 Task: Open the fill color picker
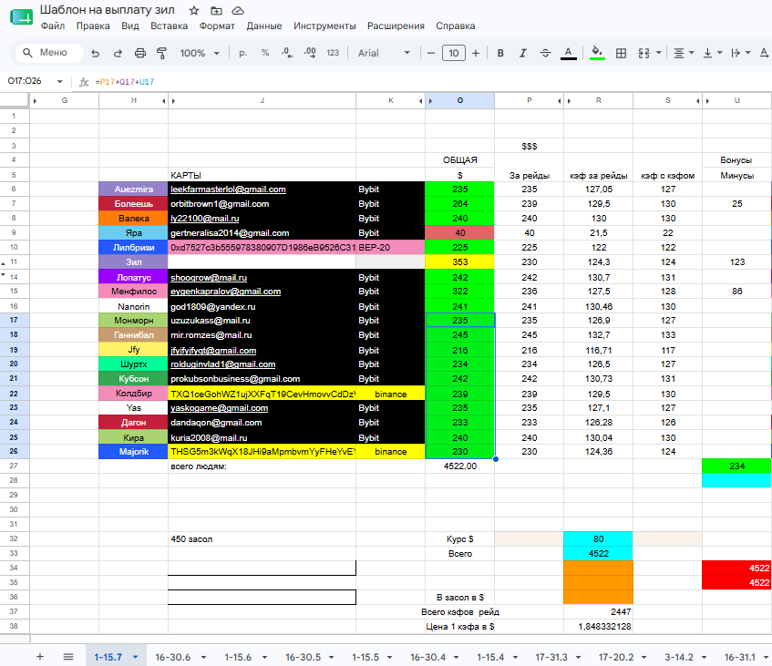597,53
